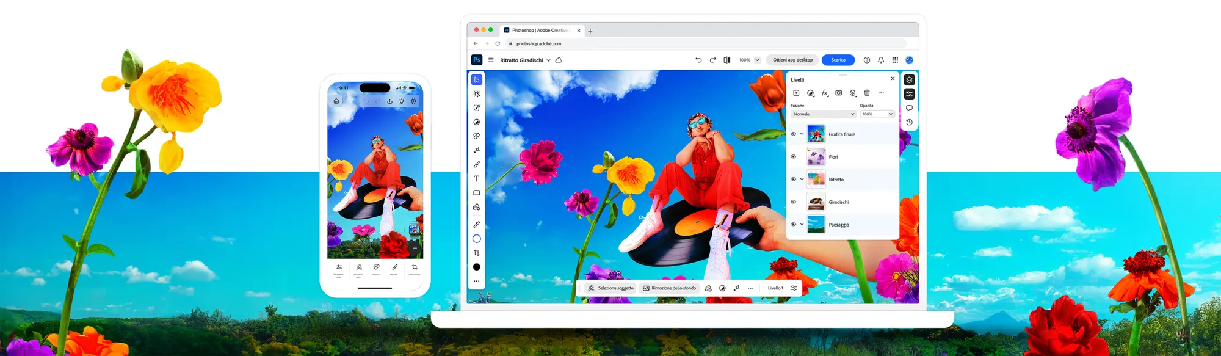
Task: Click the black foreground color swatch
Action: 477,267
